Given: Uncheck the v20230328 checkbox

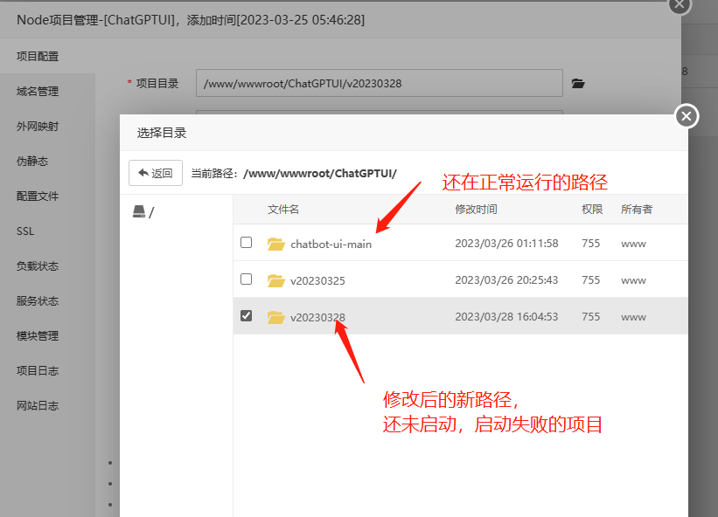Looking at the screenshot, I should point(247,315).
